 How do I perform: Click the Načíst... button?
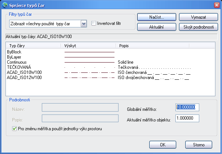pos(156,17)
